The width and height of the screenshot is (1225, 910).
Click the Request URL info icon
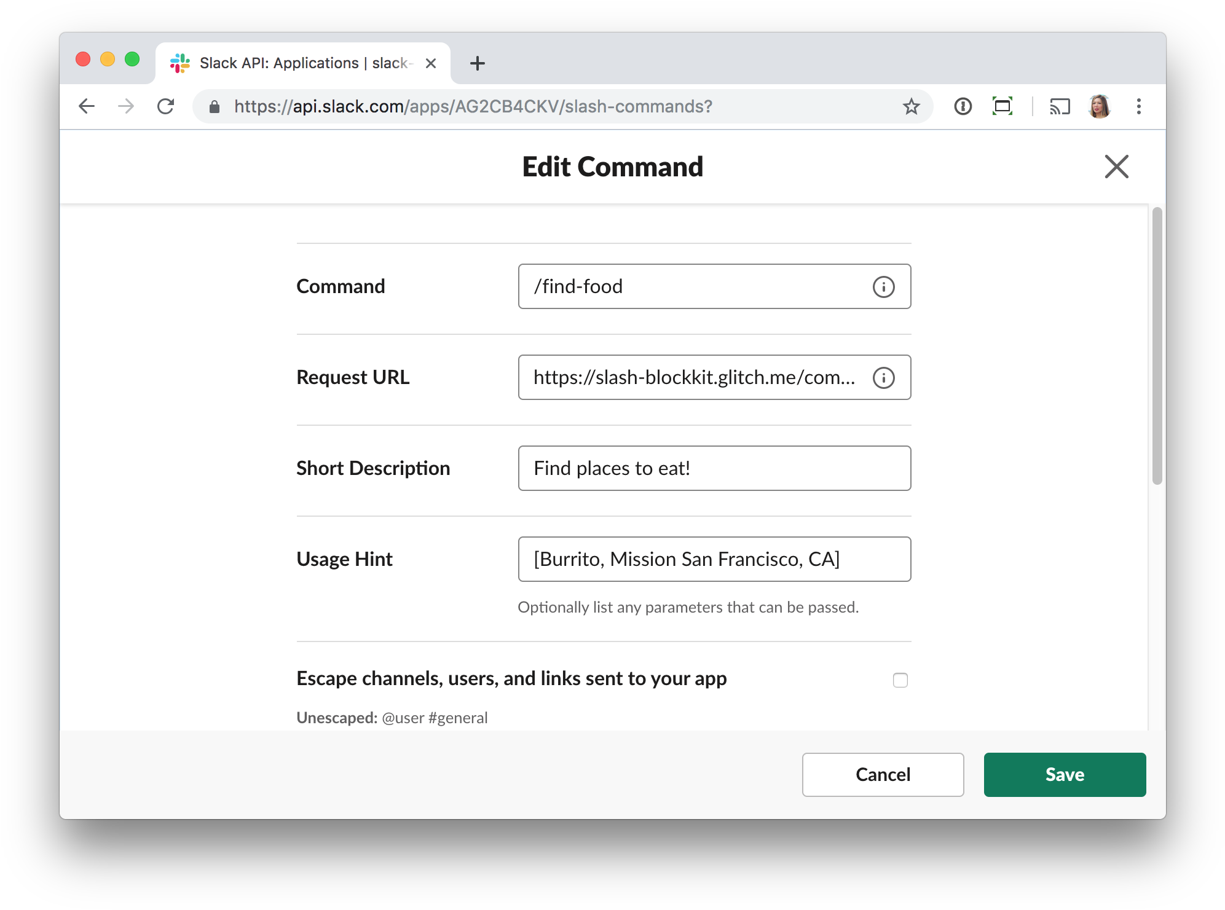tap(883, 378)
